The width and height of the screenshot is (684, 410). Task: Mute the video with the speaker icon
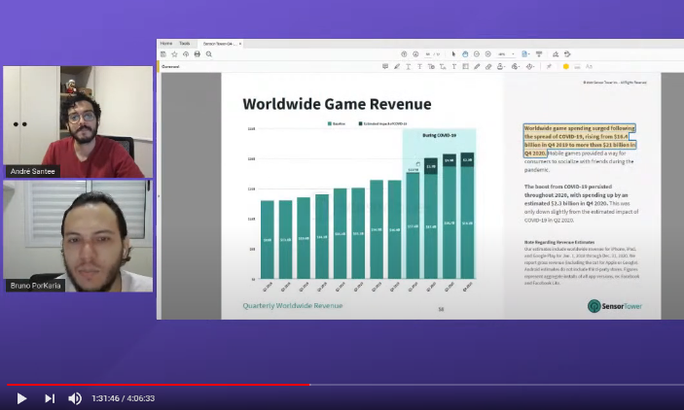click(75, 398)
